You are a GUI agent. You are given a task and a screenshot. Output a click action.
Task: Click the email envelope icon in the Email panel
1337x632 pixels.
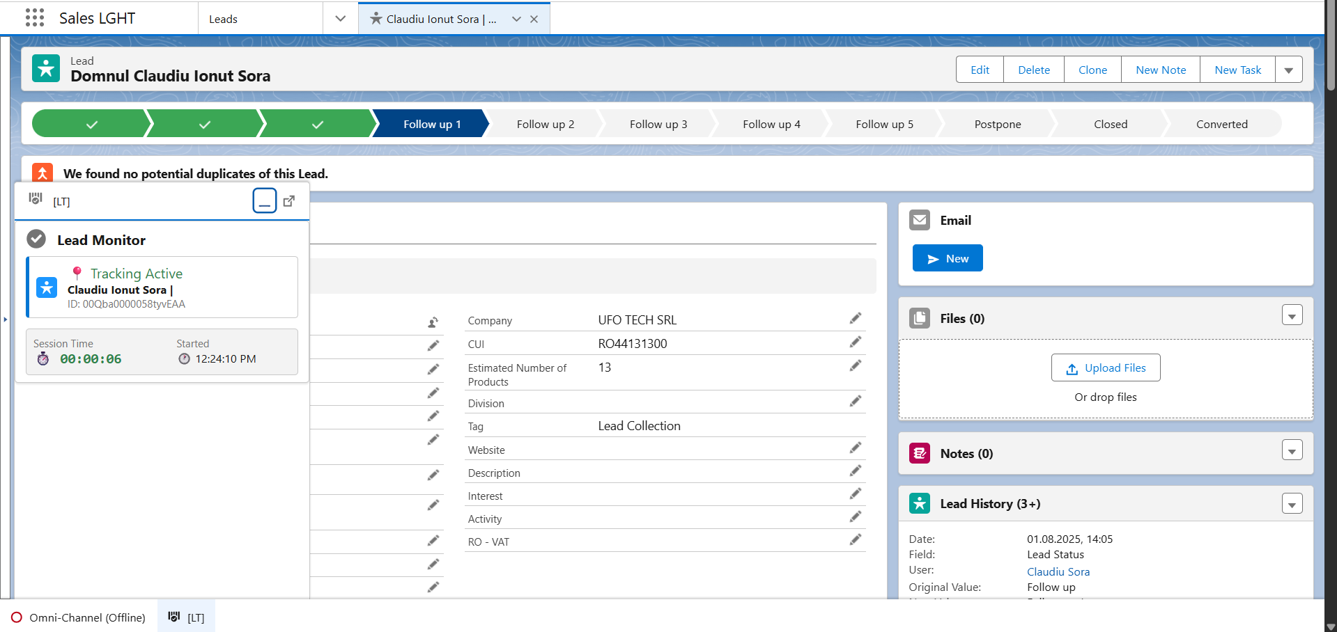click(x=919, y=219)
